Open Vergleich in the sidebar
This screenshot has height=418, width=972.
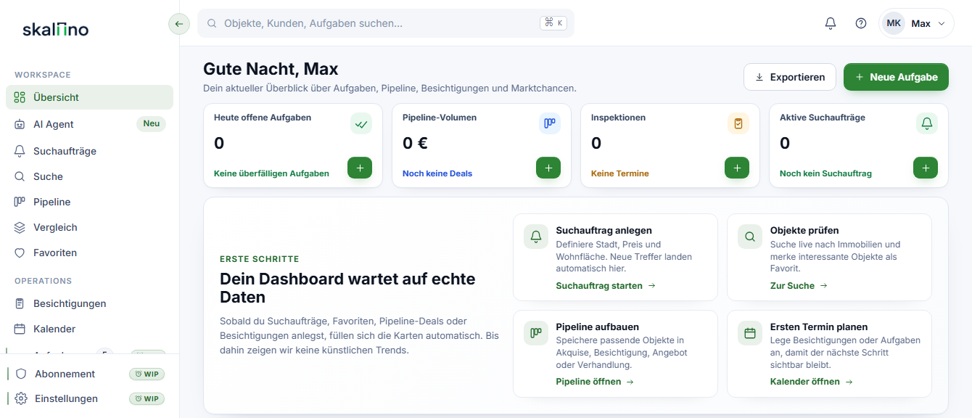[x=89, y=227]
